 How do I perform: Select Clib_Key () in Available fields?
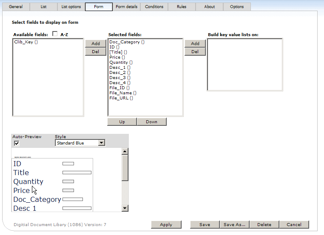click(48, 42)
